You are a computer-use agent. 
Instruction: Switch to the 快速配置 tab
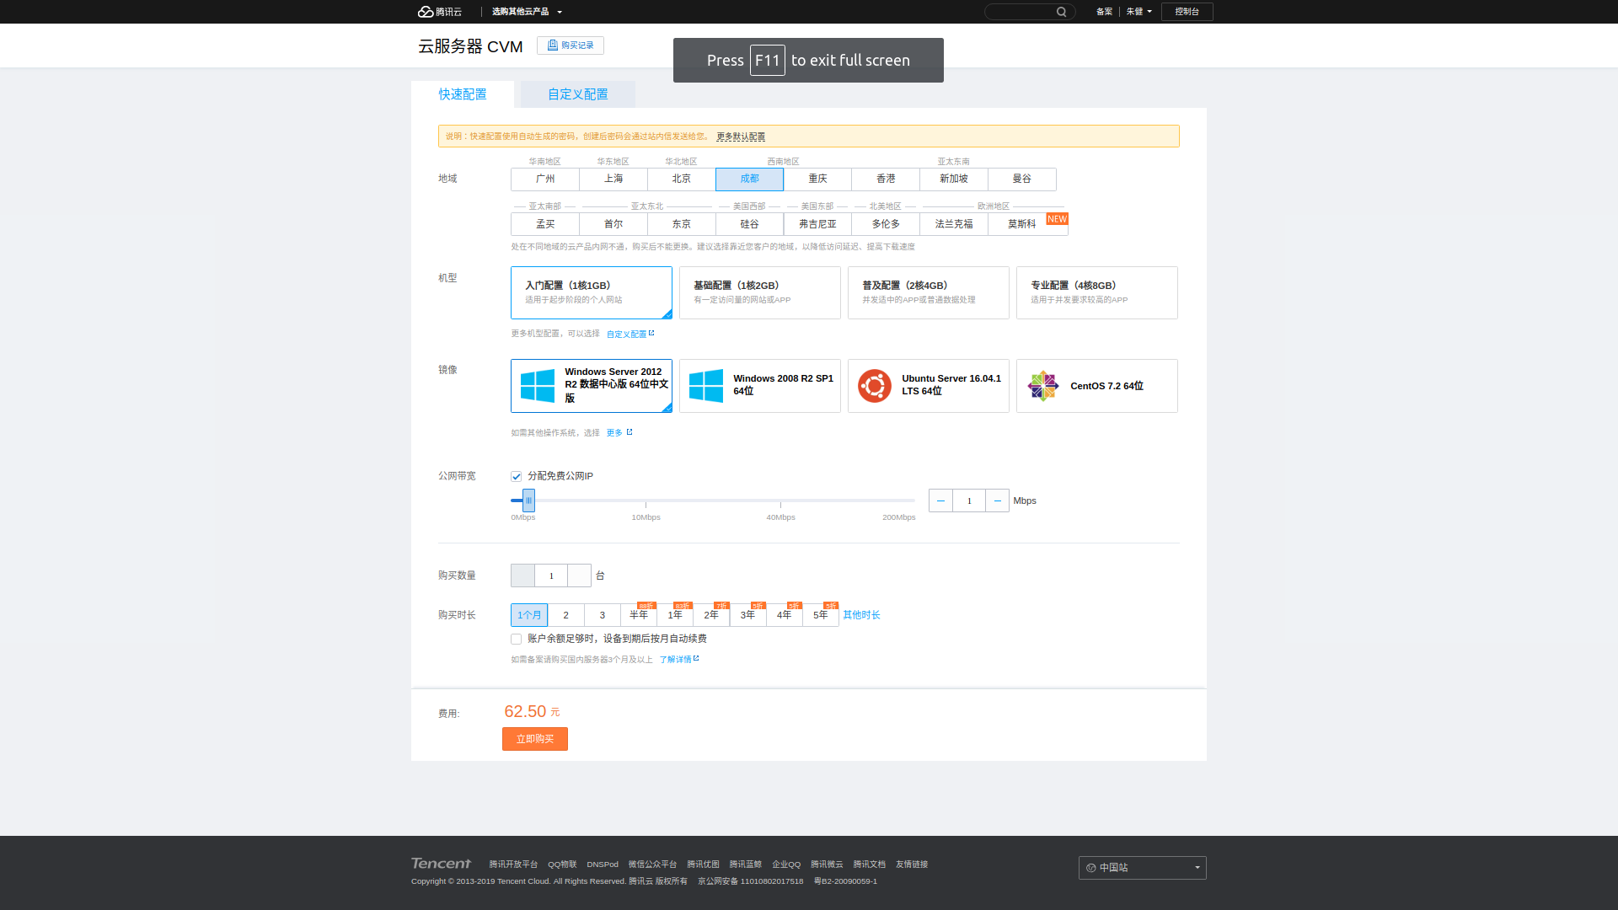[x=463, y=94]
